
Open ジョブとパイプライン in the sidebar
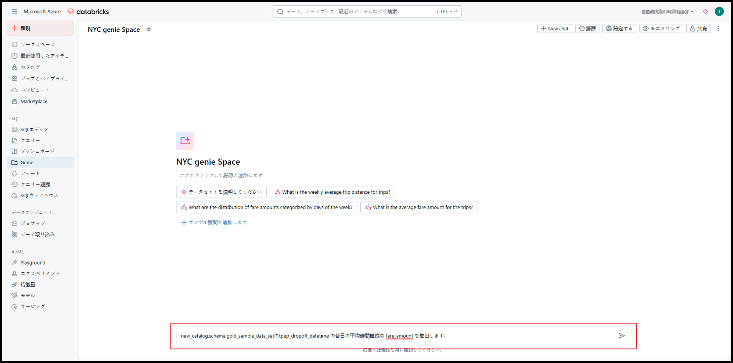[40, 78]
